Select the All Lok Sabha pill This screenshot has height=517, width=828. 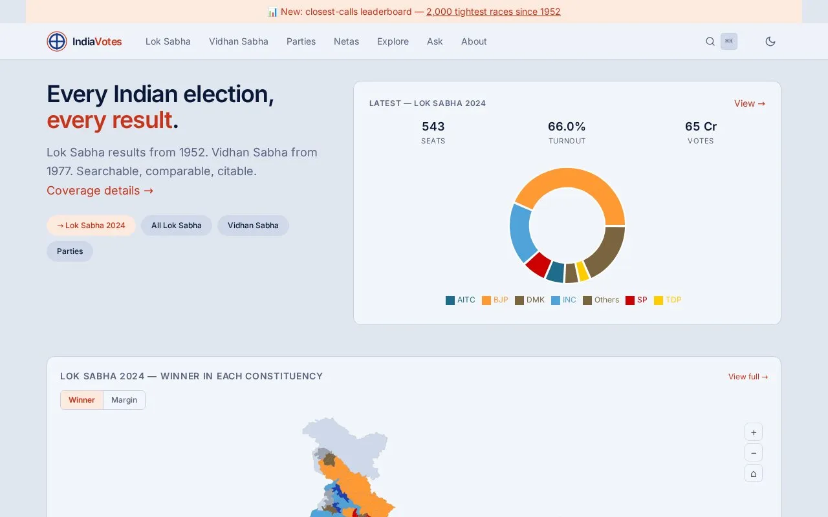177,226
